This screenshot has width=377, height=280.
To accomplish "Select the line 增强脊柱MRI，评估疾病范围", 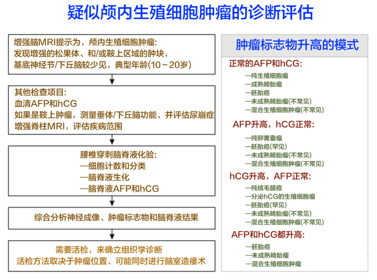I will [68, 126].
